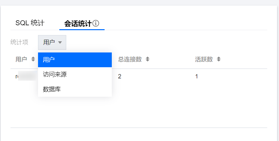Open the info icon beside 会话统计
The height and width of the screenshot is (141, 279).
[96, 23]
